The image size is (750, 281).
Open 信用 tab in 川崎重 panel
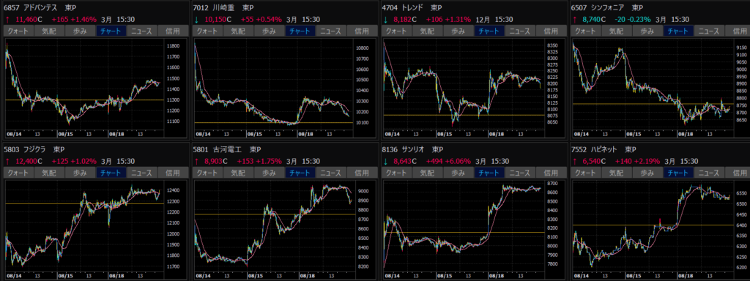click(361, 31)
